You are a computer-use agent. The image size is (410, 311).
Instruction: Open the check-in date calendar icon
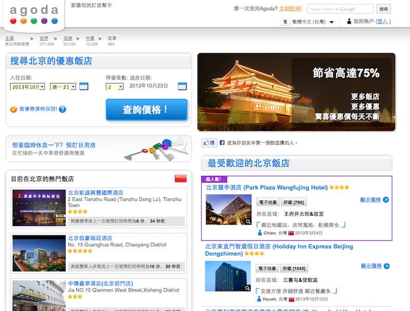tap(84, 86)
